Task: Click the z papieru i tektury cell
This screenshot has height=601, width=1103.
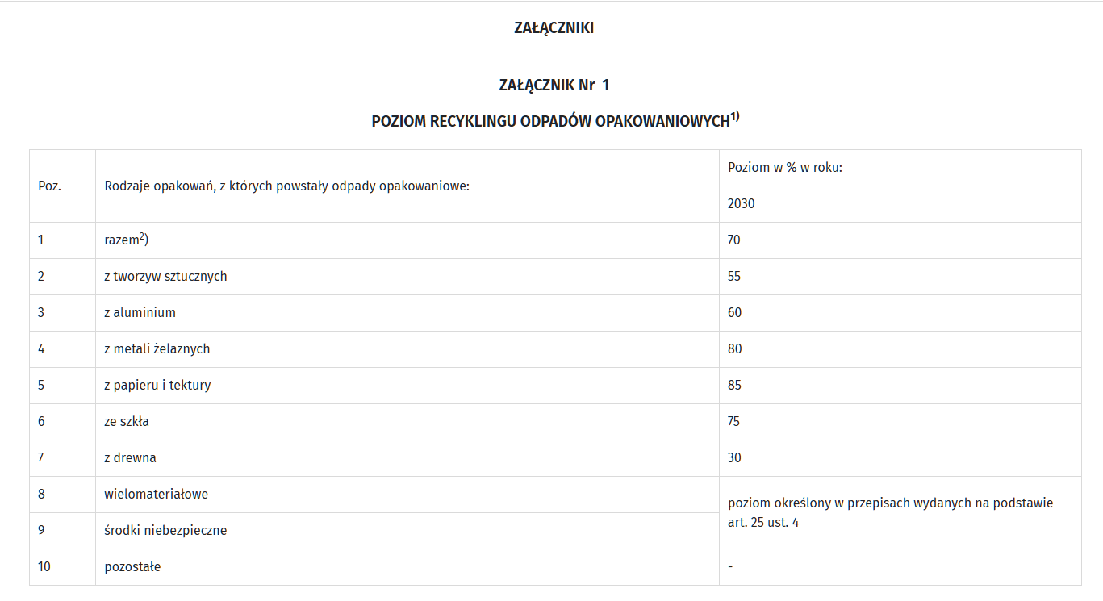Action: tap(157, 386)
